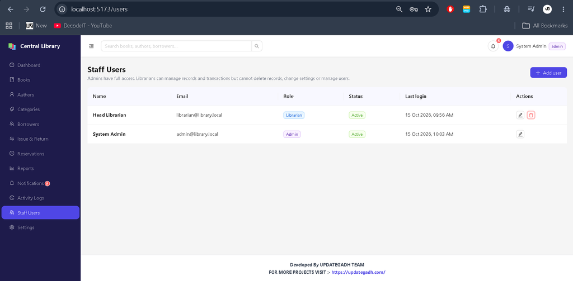Open incognito-style icon in toolbar
This screenshot has height=281, width=573.
(x=507, y=9)
